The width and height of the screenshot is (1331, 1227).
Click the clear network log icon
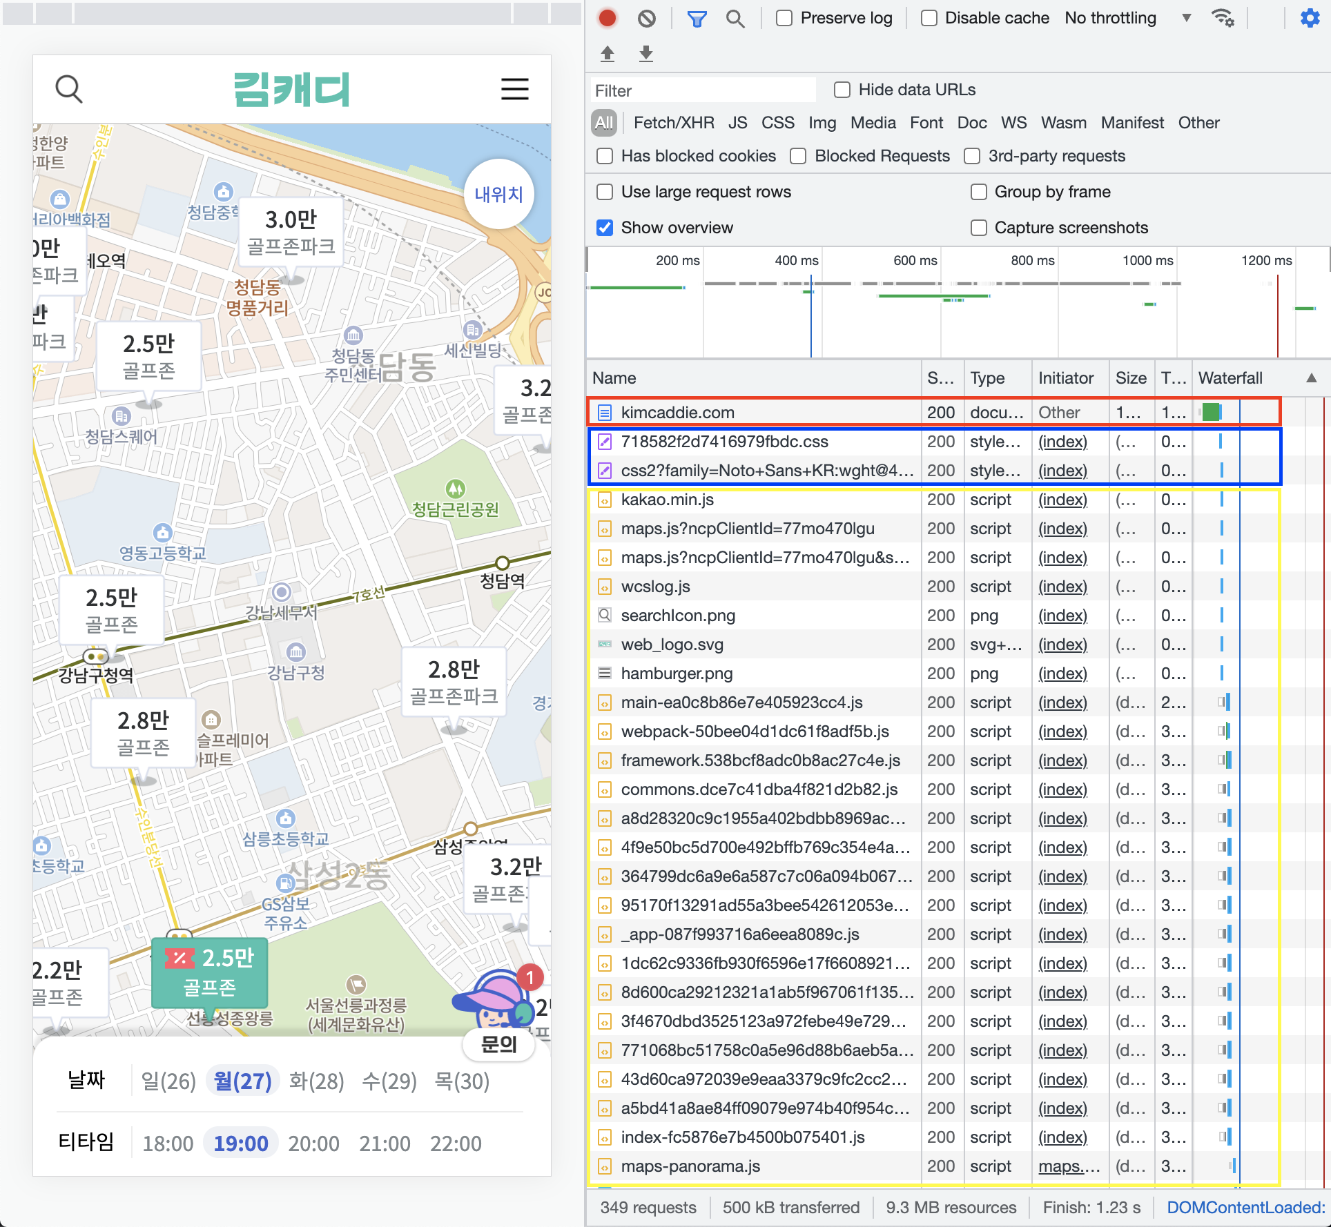click(x=647, y=18)
